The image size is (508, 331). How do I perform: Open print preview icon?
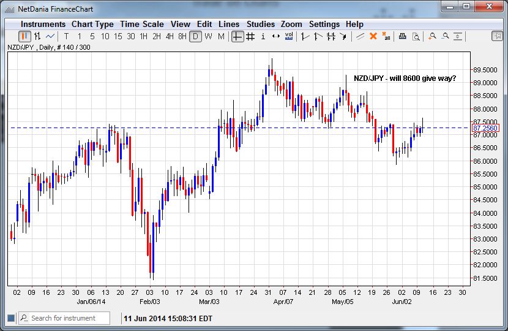[x=416, y=36]
